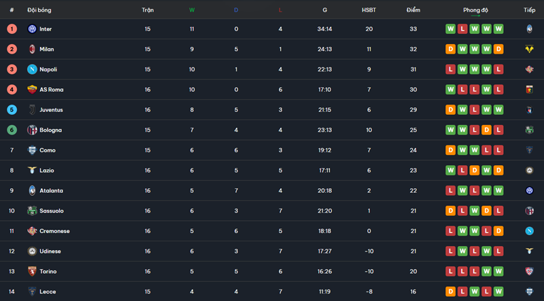544x301 pixels.
Task: Click the Torino club logo
Action: coord(31,272)
